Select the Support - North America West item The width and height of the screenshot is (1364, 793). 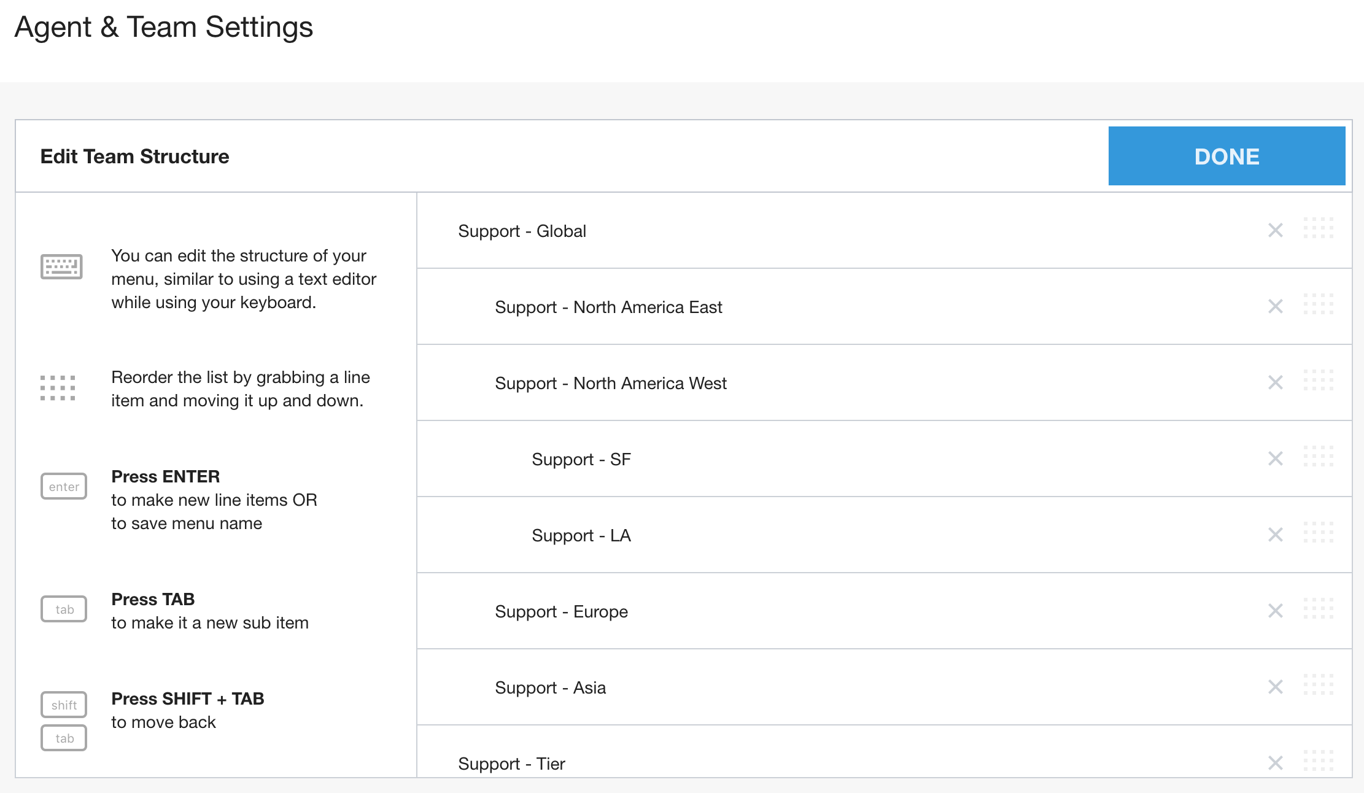[x=610, y=384]
